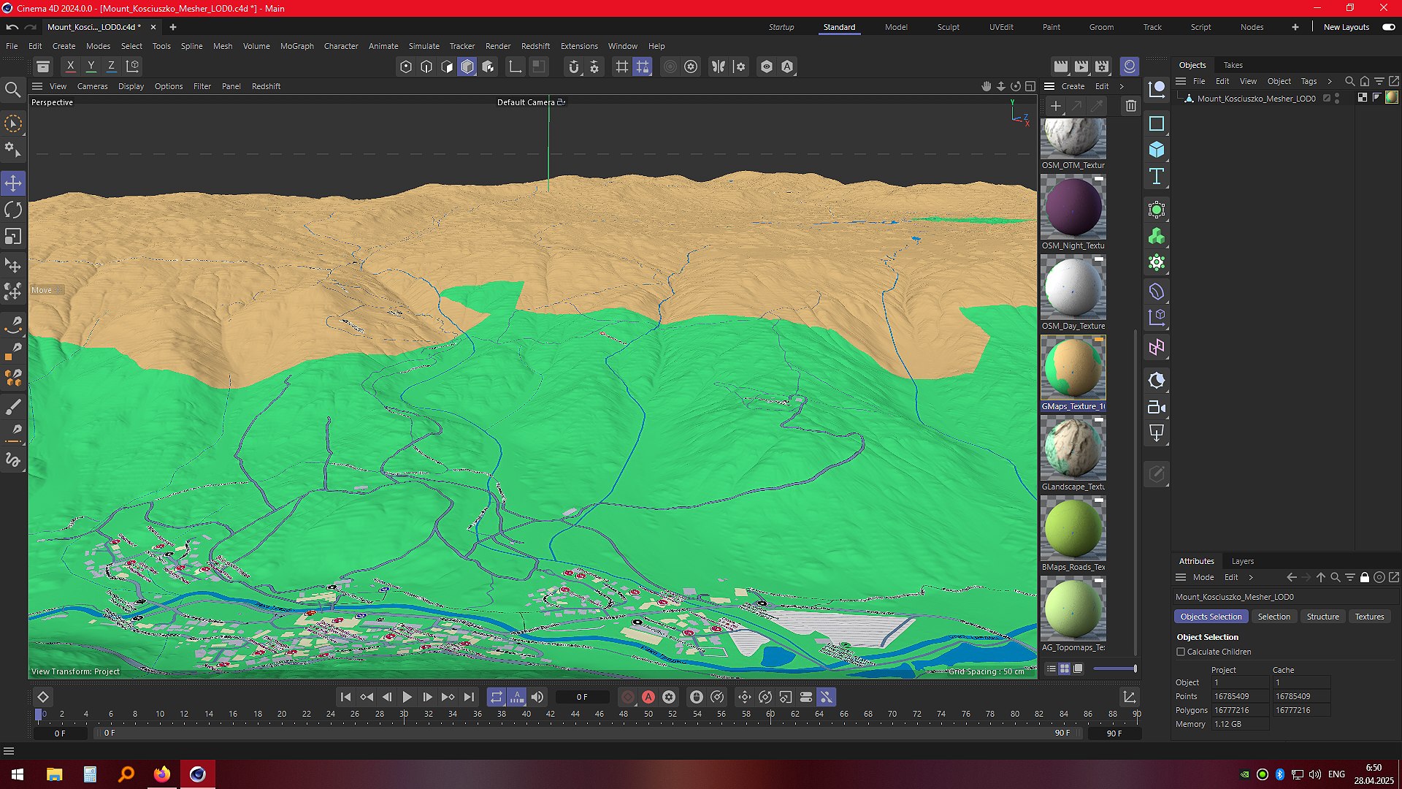This screenshot has height=789, width=1402.
Task: Open the timeline dope sheet icon
Action: pos(1130,697)
